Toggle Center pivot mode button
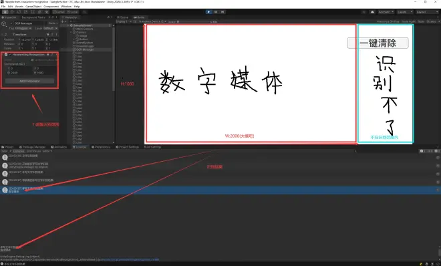This screenshot has width=441, height=266. point(59,12)
